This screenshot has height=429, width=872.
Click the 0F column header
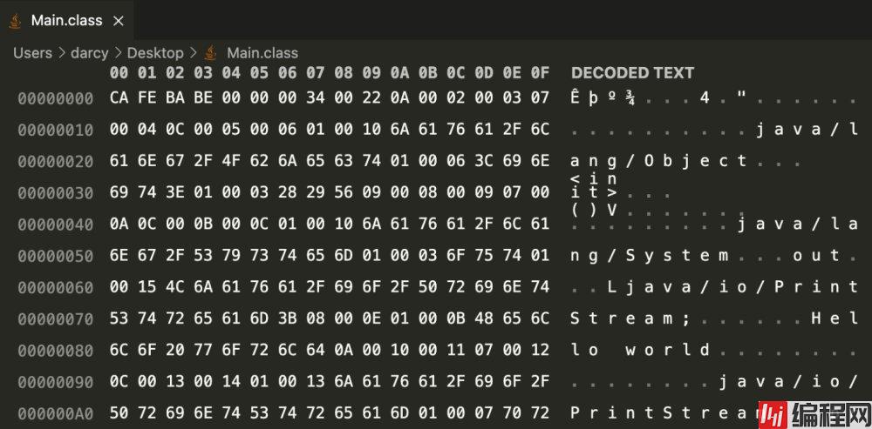[x=540, y=73]
